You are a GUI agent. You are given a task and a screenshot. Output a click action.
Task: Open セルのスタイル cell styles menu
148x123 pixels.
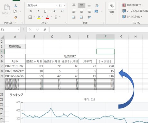coord(132,17)
